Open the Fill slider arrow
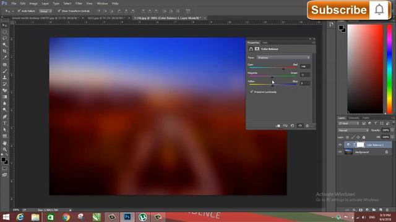The width and height of the screenshot is (396, 222). (392, 137)
